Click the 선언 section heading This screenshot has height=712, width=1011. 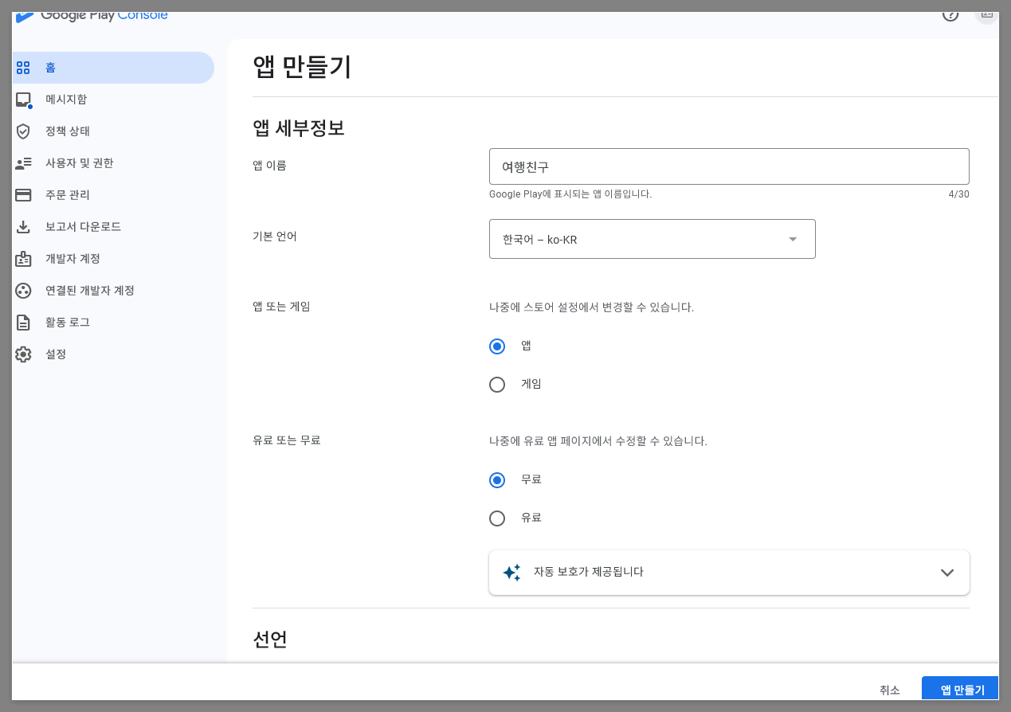[x=270, y=639]
